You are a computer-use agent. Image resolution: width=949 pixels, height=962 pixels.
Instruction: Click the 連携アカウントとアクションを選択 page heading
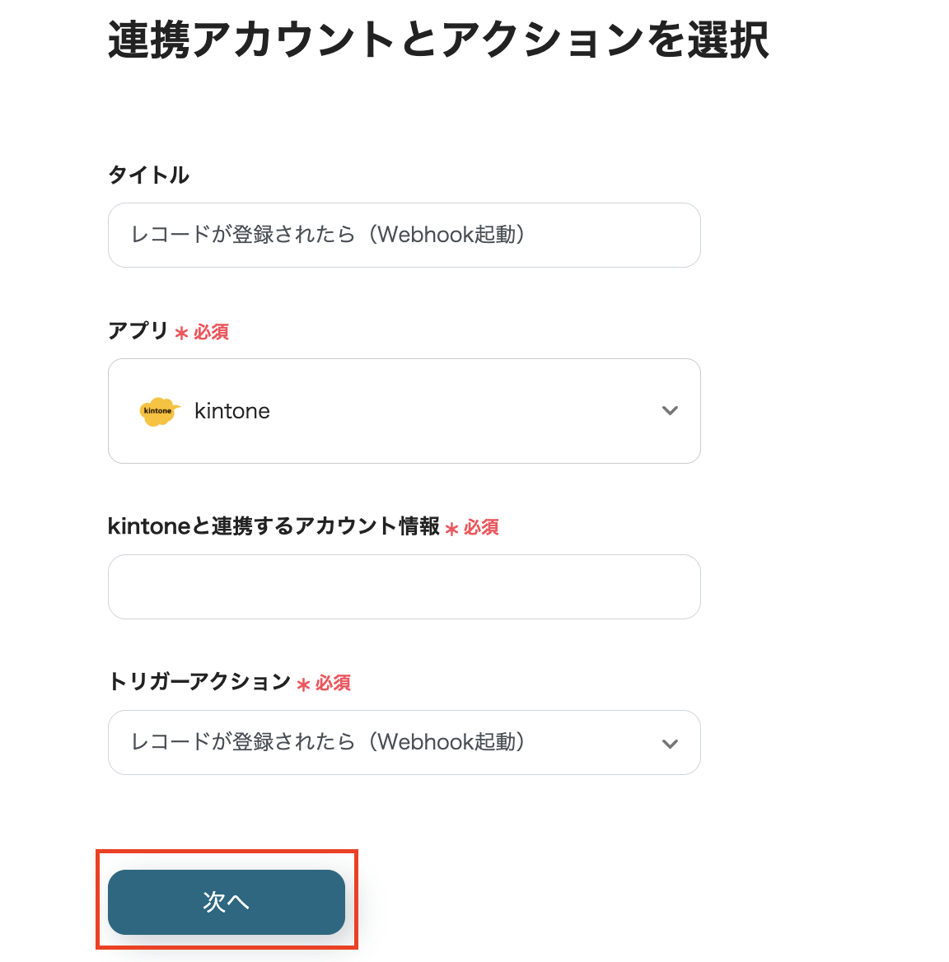438,40
